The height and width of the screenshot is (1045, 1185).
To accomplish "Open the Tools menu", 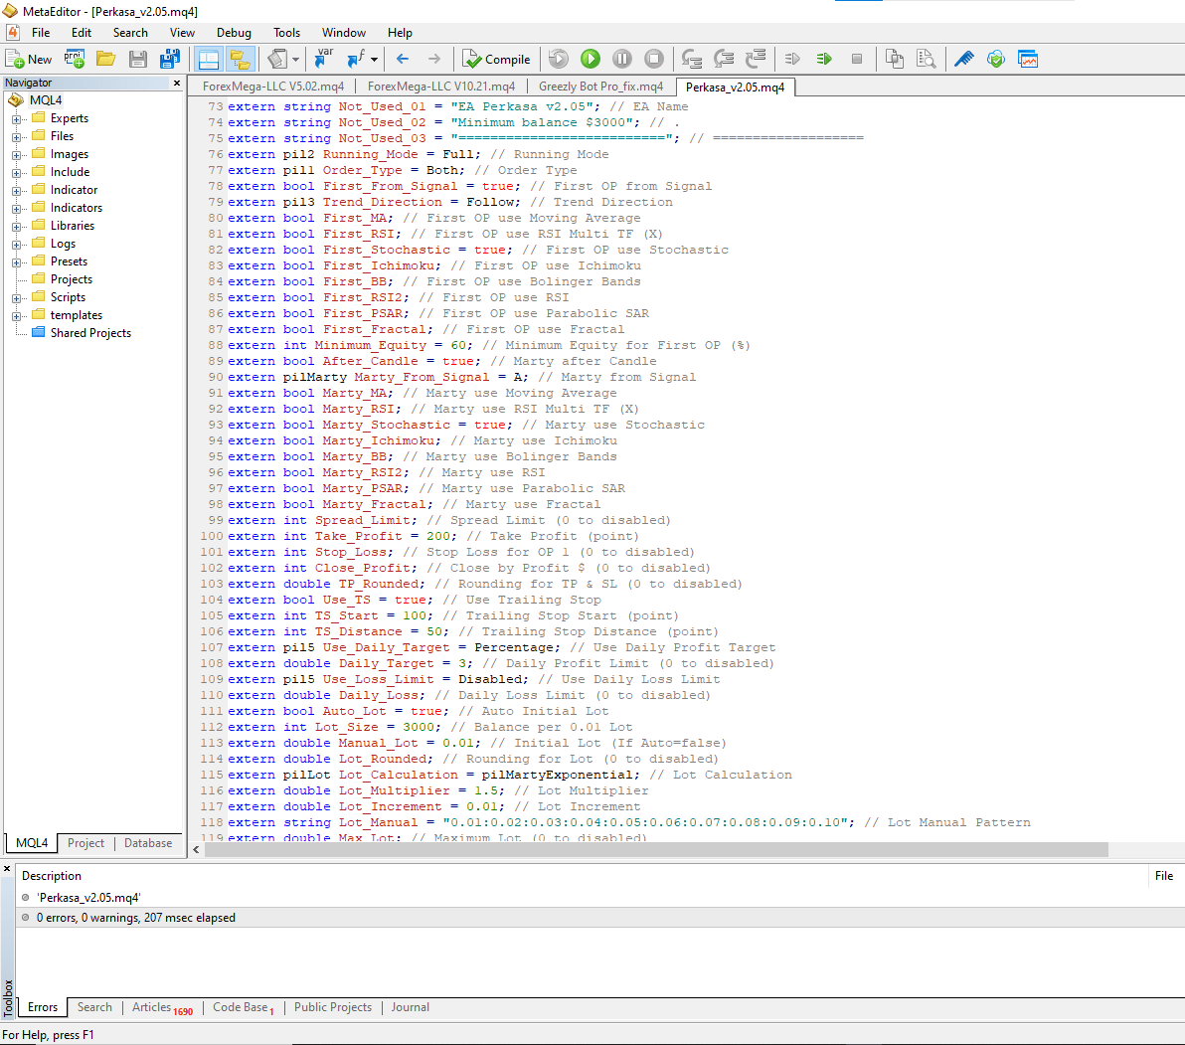I will 286,33.
